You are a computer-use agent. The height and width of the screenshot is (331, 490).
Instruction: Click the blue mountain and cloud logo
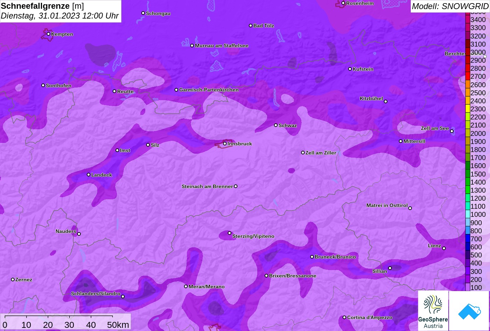[x=469, y=311]
